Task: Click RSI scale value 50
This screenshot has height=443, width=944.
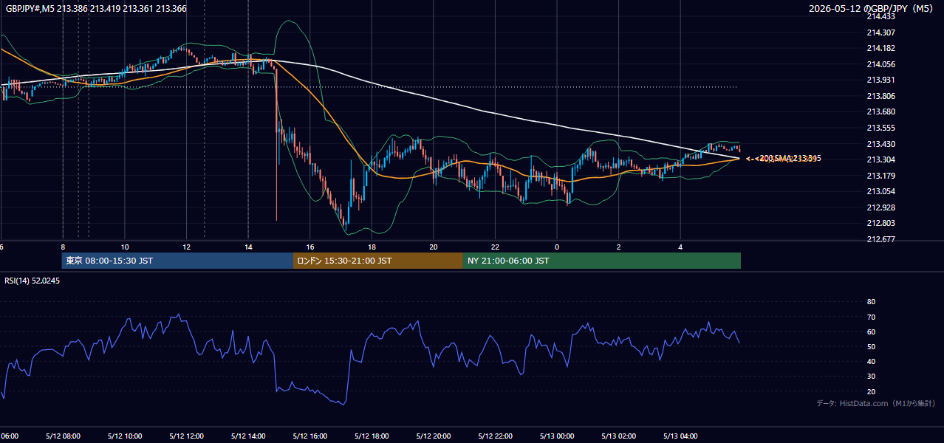Action: (x=871, y=346)
